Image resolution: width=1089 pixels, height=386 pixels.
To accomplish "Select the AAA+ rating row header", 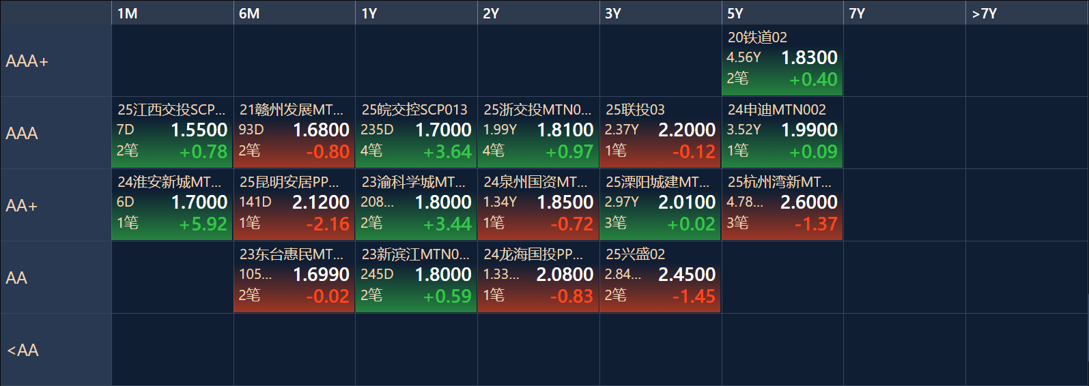I will tap(55, 61).
